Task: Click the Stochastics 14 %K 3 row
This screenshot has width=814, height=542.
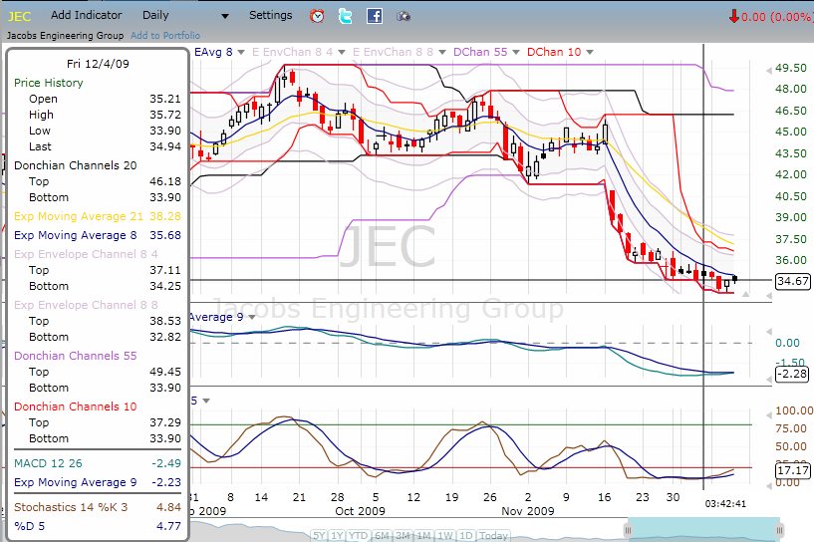Action: [x=97, y=507]
